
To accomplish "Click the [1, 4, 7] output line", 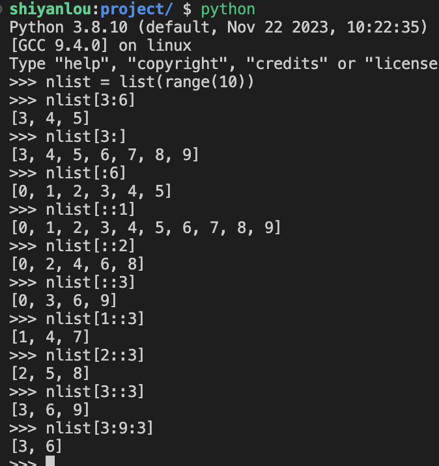I will pyautogui.click(x=50, y=337).
